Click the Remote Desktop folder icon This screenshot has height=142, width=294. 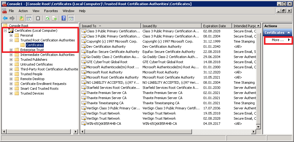17,79
